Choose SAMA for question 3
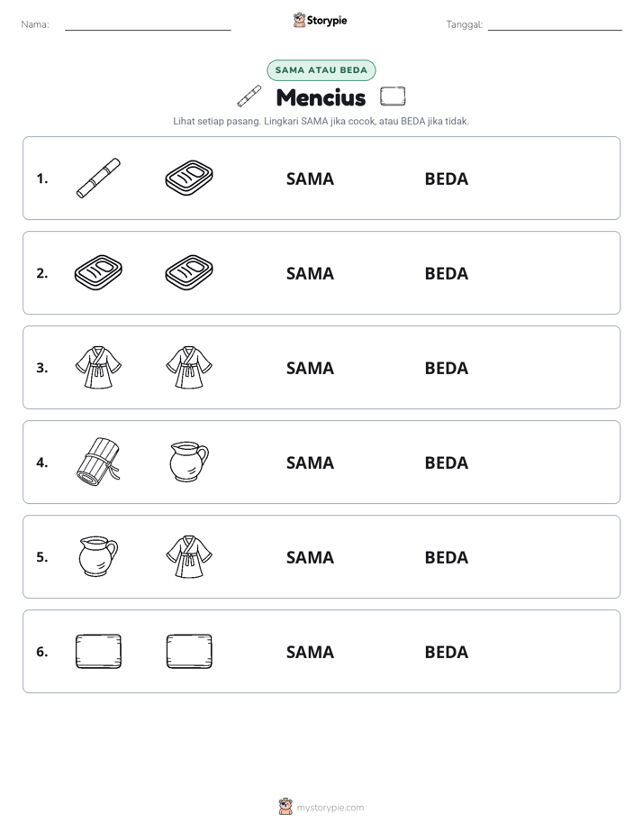Screen dimensions: 643x833 [310, 368]
